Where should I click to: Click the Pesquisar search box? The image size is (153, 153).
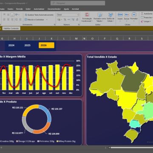pos(78,3)
